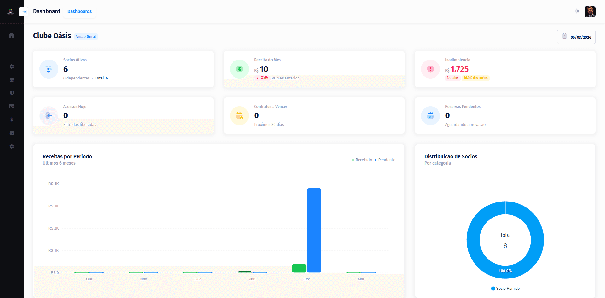
Task: Click the Shield icon in the sidebar
Action: coord(12,93)
